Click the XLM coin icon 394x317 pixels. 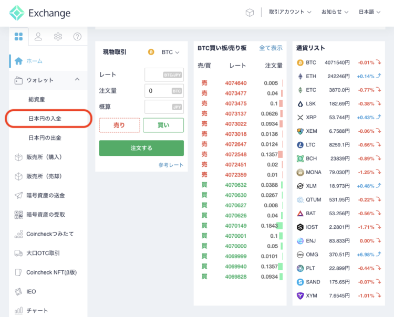pyautogui.click(x=300, y=186)
